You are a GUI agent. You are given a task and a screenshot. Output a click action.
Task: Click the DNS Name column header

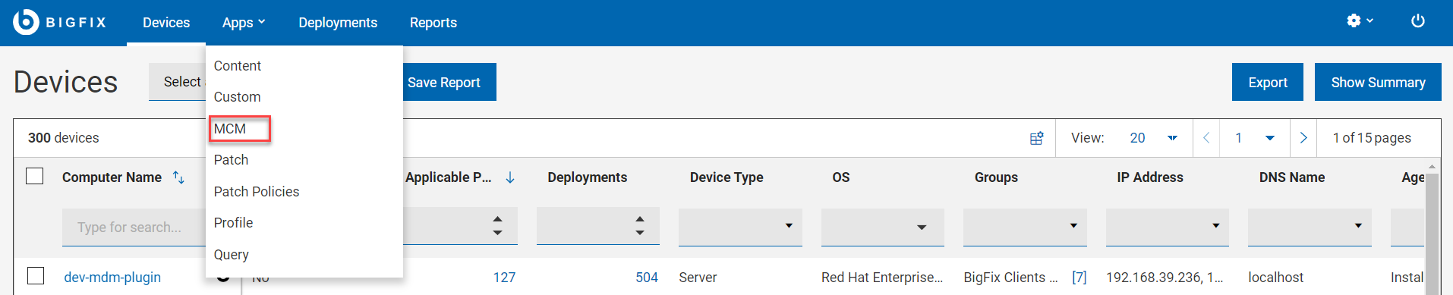[x=1292, y=177]
